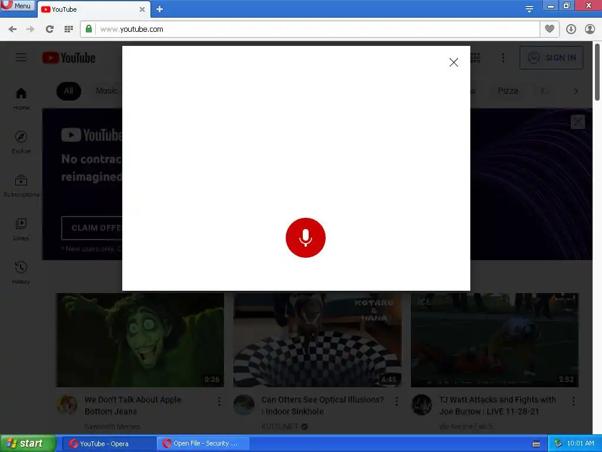Click the SIGN IN button
Screen dimensions: 602x452
(551, 58)
